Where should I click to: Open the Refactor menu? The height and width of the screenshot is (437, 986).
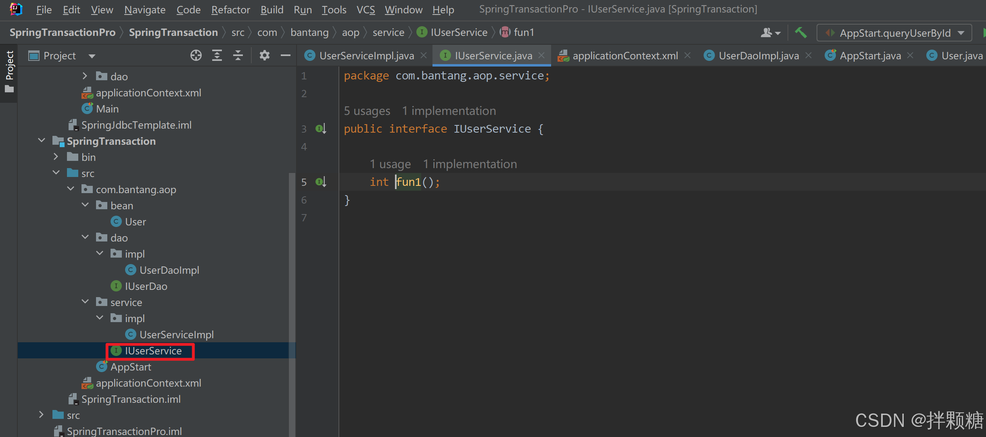230,10
